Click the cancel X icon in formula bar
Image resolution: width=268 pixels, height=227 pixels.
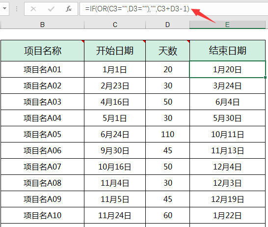click(x=33, y=9)
